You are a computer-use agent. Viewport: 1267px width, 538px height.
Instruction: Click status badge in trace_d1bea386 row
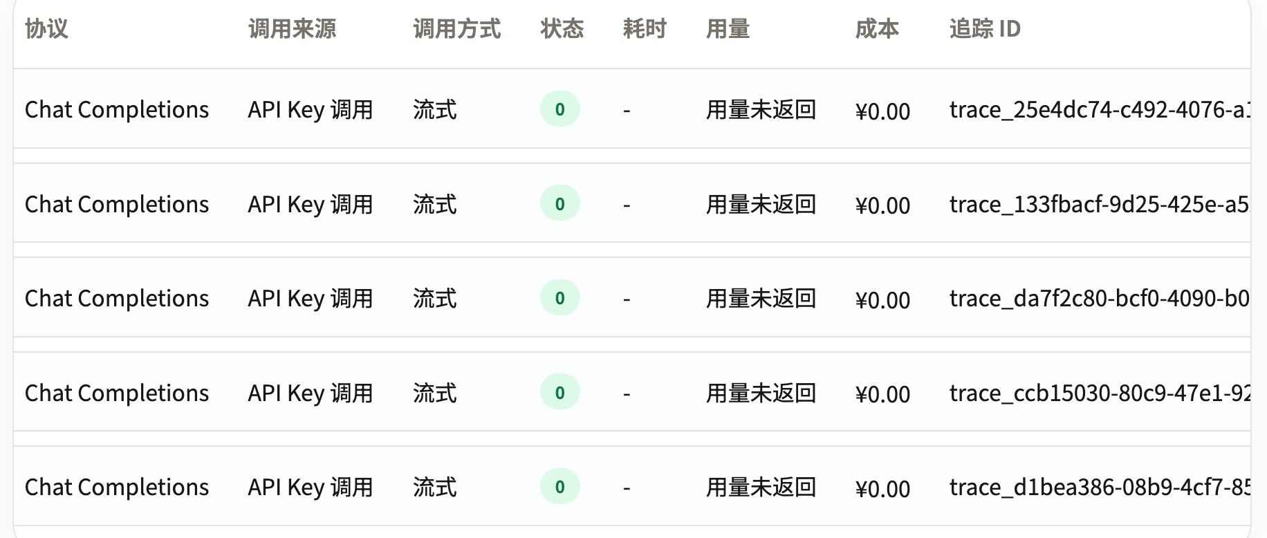(560, 487)
